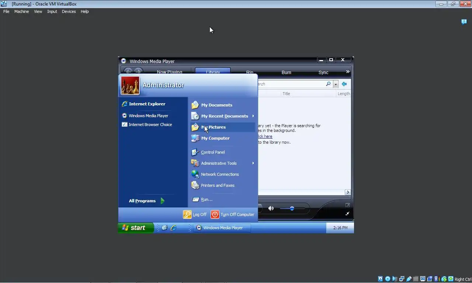Click the hard disk activity status icon
The height and width of the screenshot is (283, 472).
tap(381, 279)
